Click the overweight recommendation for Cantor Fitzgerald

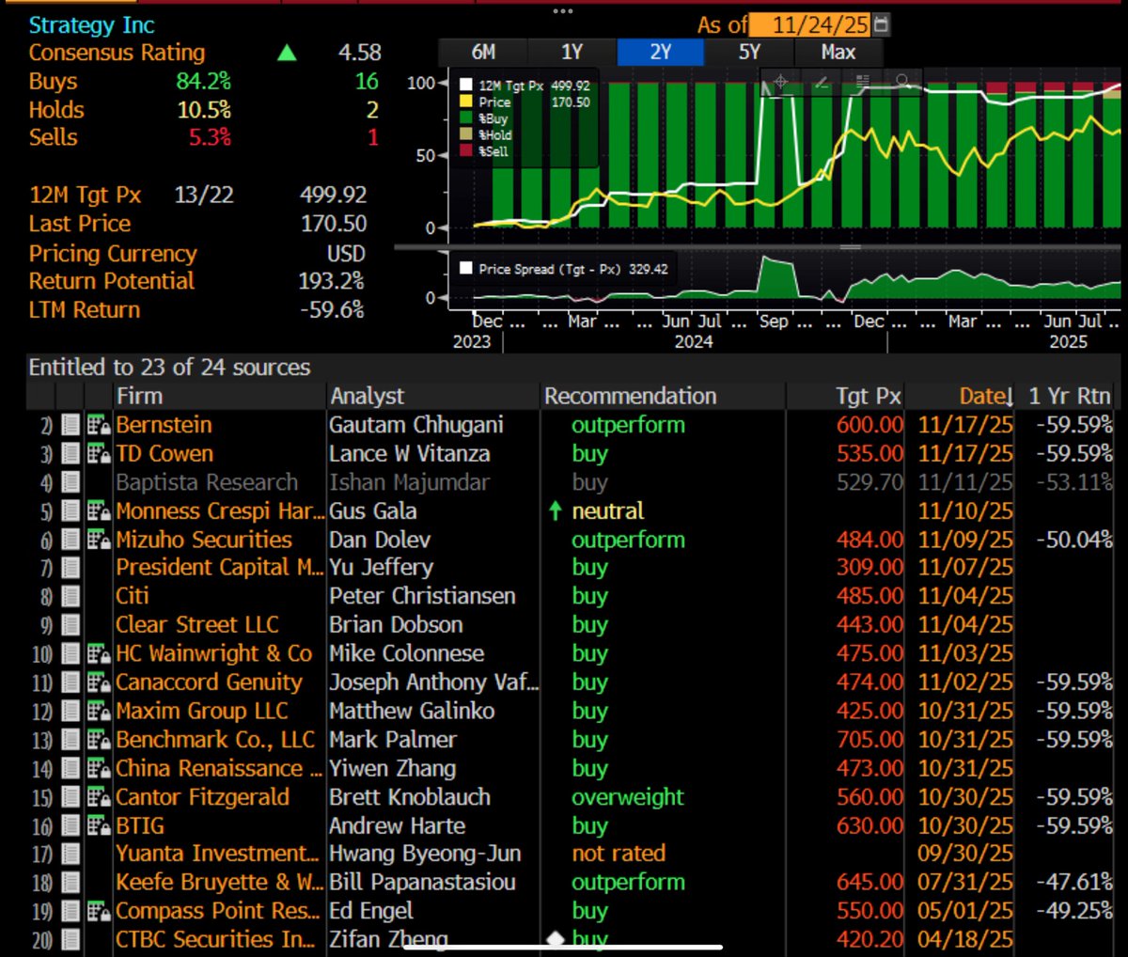point(628,797)
